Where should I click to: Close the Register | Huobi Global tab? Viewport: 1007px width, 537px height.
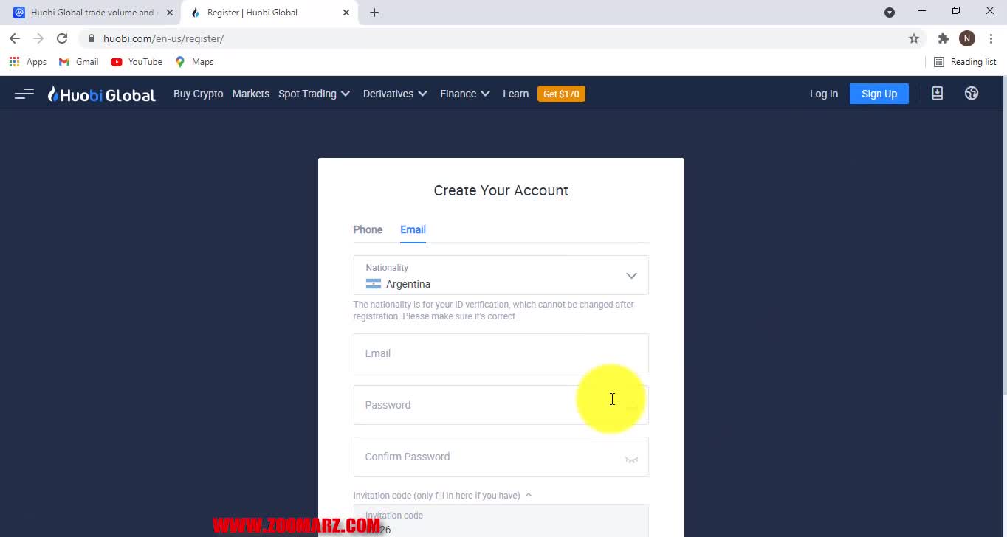point(346,13)
